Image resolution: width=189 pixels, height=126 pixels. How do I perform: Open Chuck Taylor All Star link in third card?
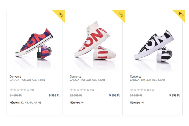click(147, 80)
